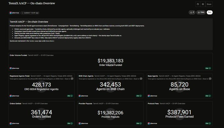Image resolution: width=224 pixels, height=128 pixels.
Task: Open 'BNB Chain Agents' card title
Action: [86, 76]
